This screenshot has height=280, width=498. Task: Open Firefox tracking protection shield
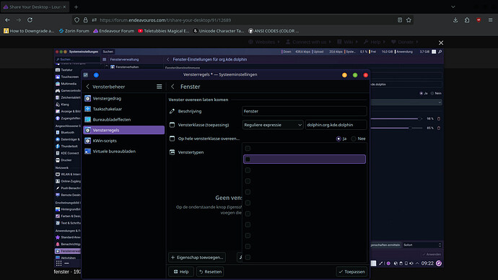pos(77,20)
